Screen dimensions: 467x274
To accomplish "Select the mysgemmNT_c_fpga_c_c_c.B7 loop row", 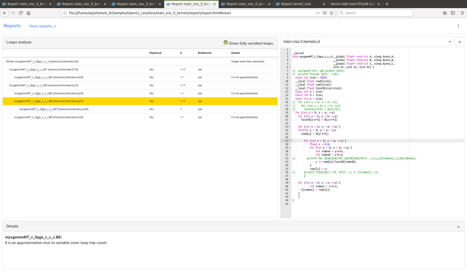I will click(54, 109).
